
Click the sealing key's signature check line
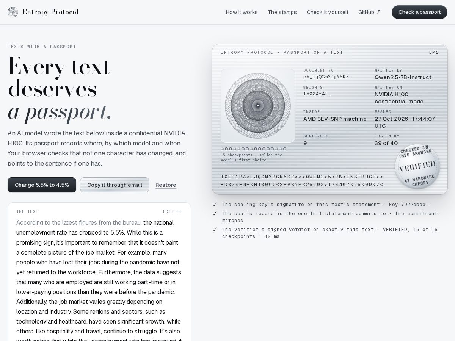[325, 205]
